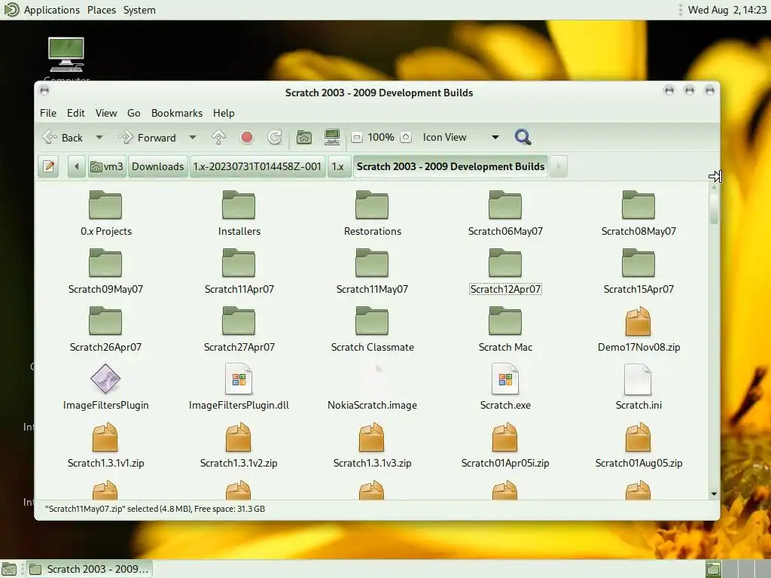Open the Forward history dropdown arrow
The image size is (771, 578).
coord(193,138)
